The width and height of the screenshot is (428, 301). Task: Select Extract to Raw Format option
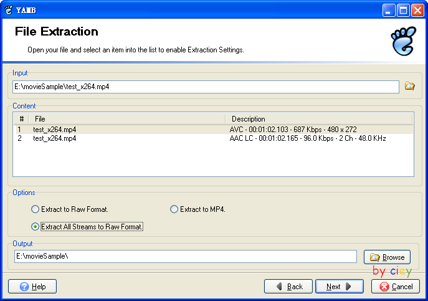point(36,209)
